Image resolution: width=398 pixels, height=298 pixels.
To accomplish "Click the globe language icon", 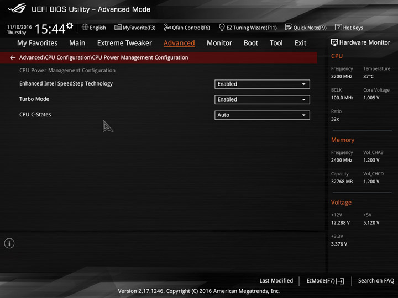I will (85, 27).
